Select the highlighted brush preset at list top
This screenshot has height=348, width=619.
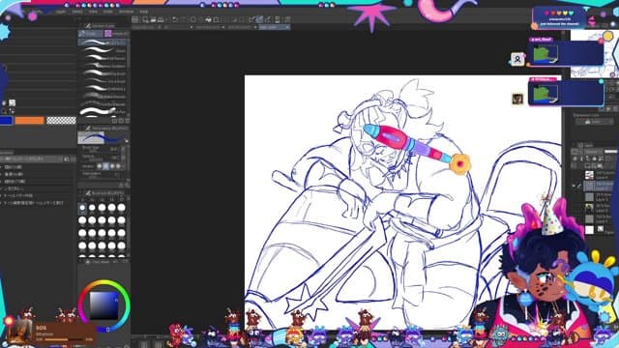pyautogui.click(x=103, y=42)
